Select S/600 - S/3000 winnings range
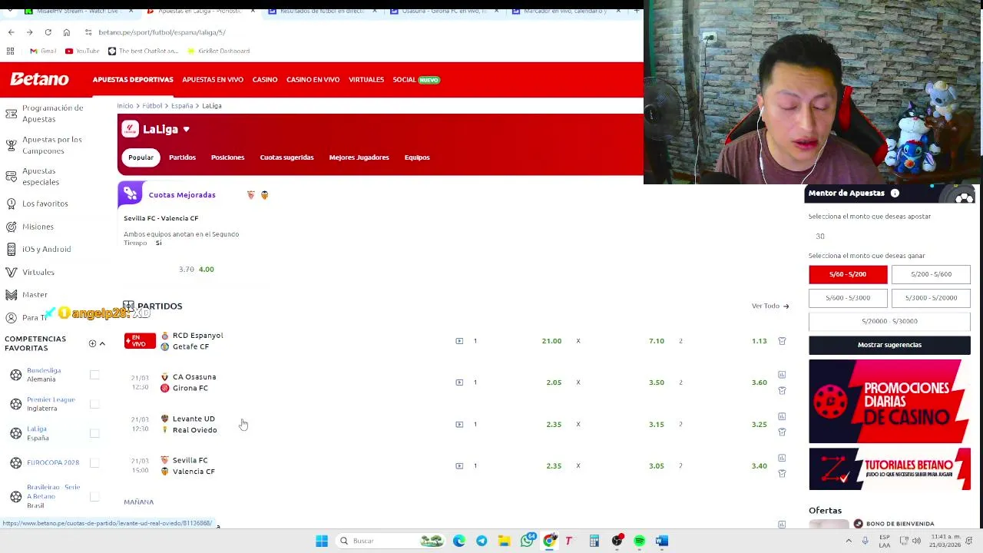The width and height of the screenshot is (983, 553). 848,298
